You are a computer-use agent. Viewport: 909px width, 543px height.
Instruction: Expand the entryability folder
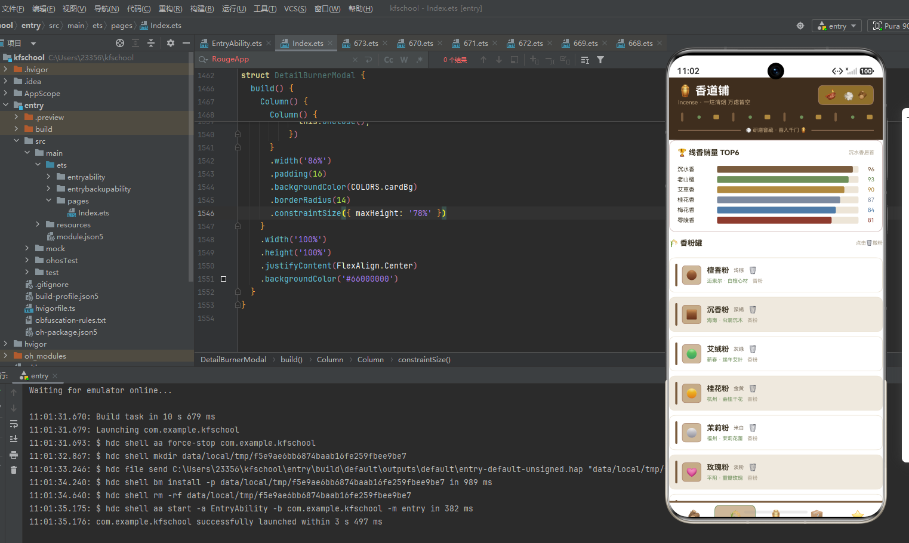[48, 177]
